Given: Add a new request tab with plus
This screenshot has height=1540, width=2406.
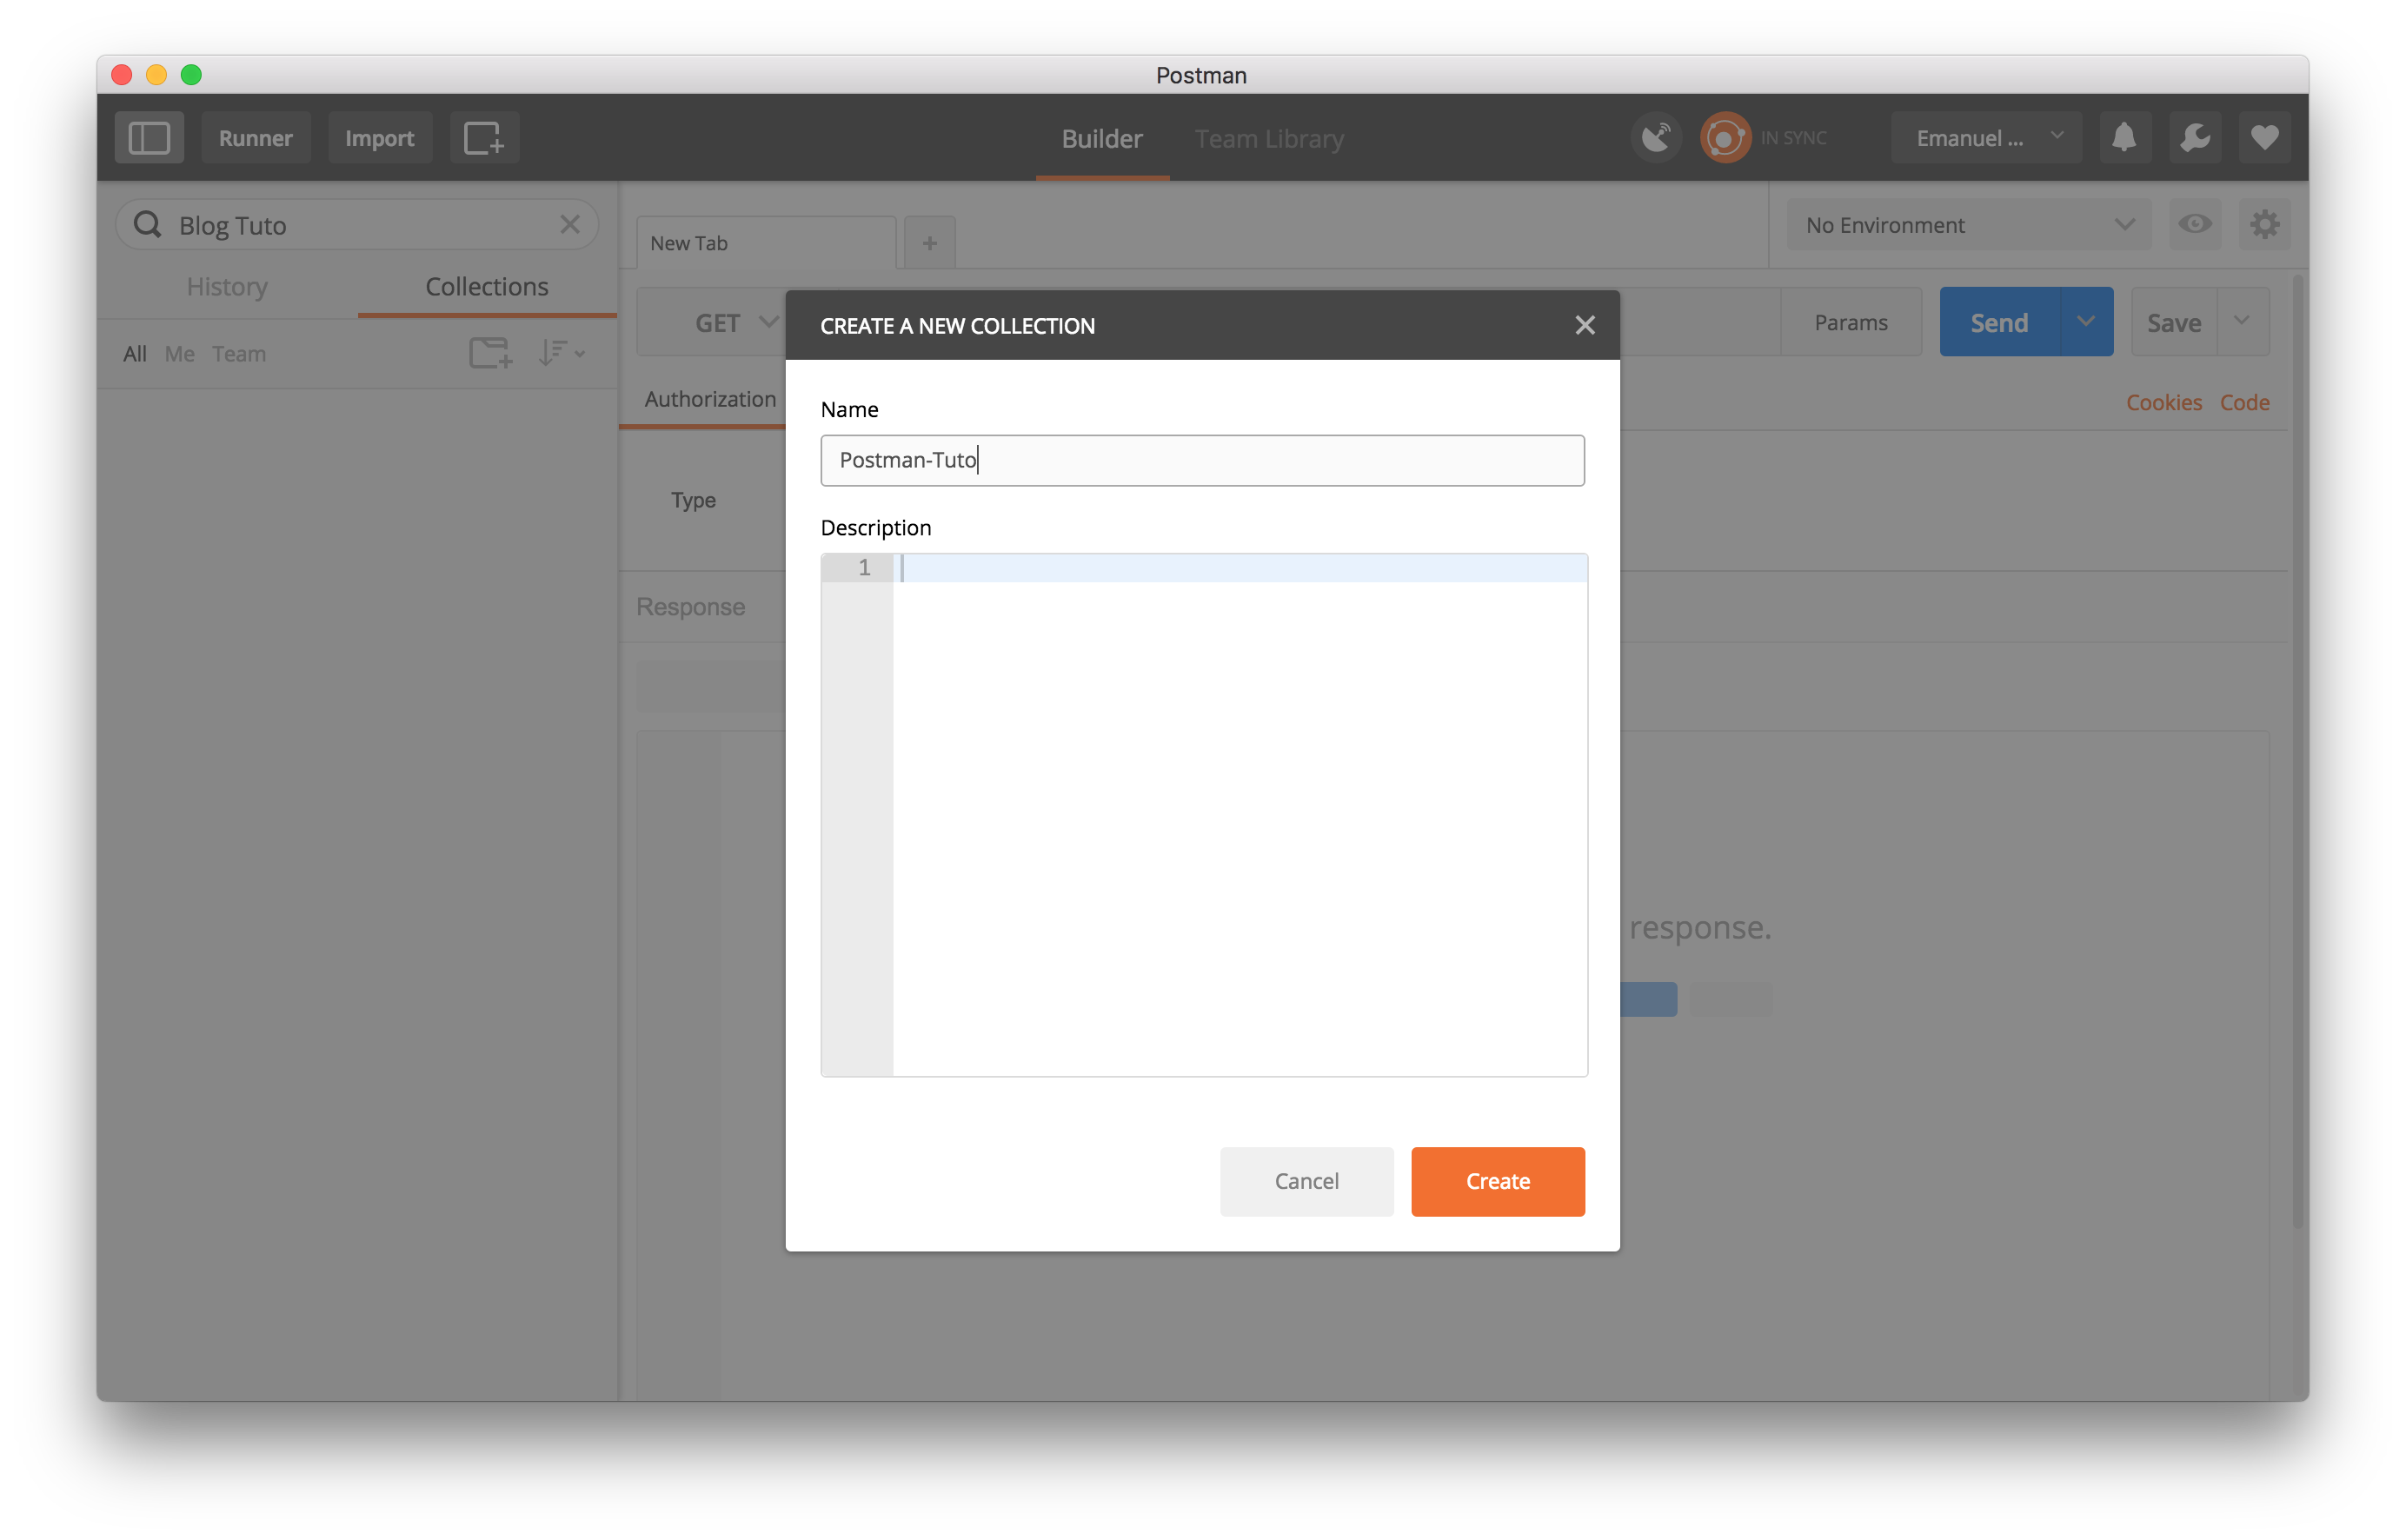Looking at the screenshot, I should point(930,243).
